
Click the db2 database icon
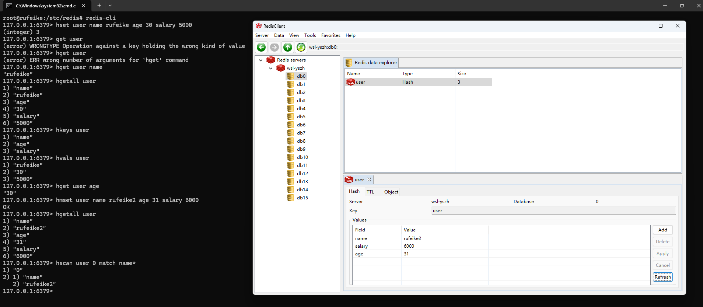click(x=291, y=92)
